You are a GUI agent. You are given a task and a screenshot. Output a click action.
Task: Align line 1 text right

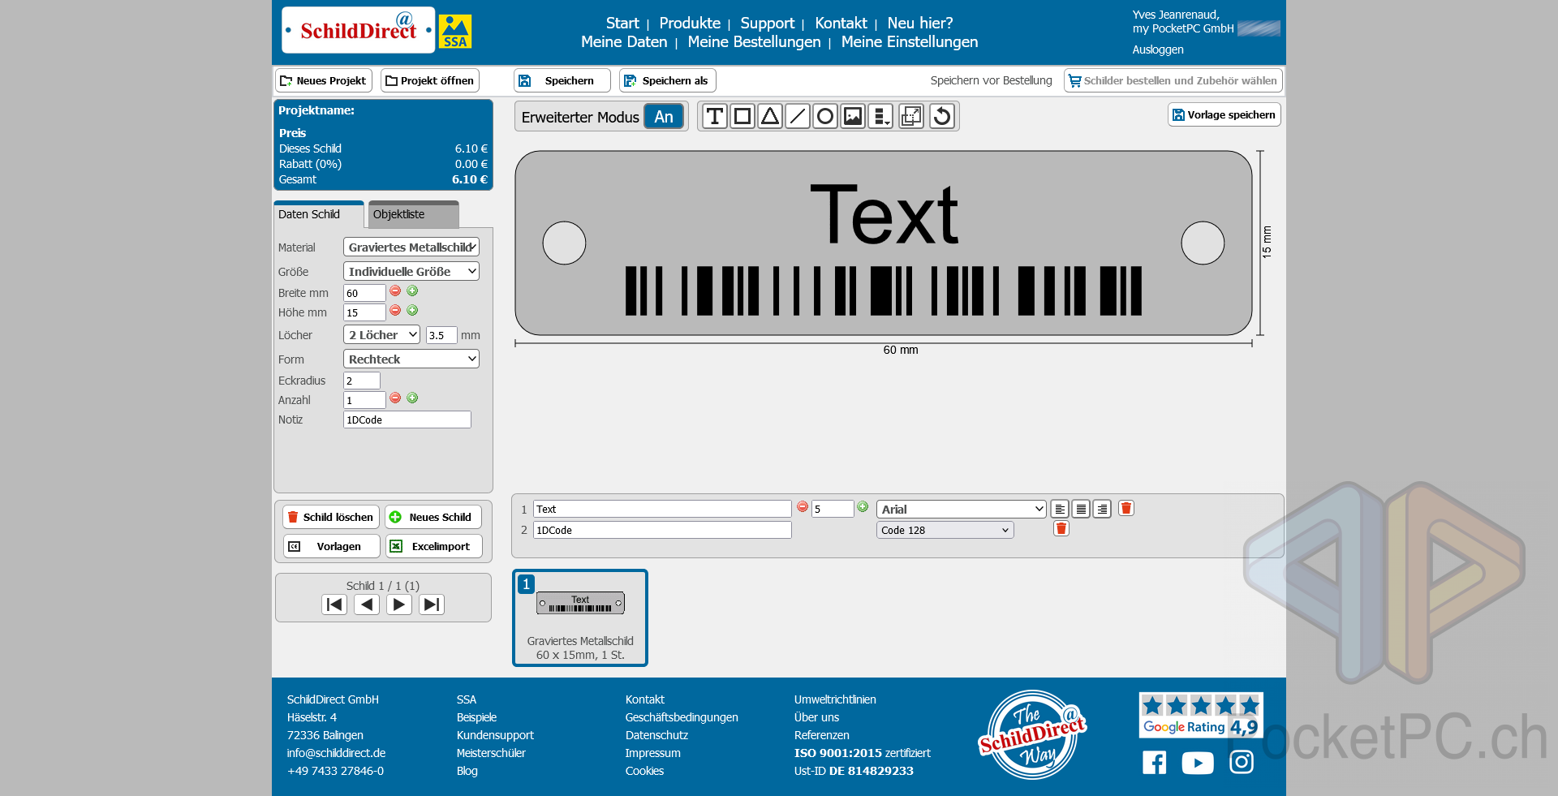tap(1102, 509)
